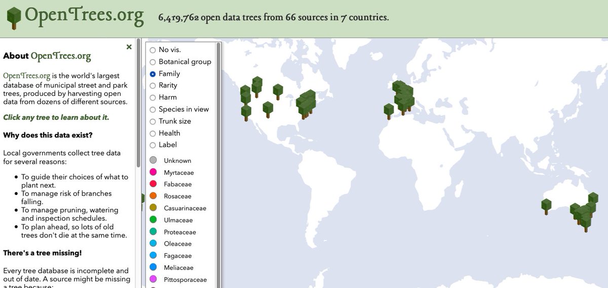Screen dimensions: 608x288
Task: Click the blue Fagaceae legend swatch
Action: click(x=154, y=256)
